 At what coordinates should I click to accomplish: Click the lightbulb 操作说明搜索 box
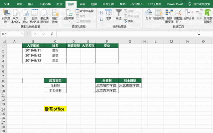pyautogui.click(x=199, y=4)
